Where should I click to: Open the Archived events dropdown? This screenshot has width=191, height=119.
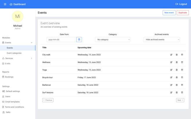(x=161, y=39)
